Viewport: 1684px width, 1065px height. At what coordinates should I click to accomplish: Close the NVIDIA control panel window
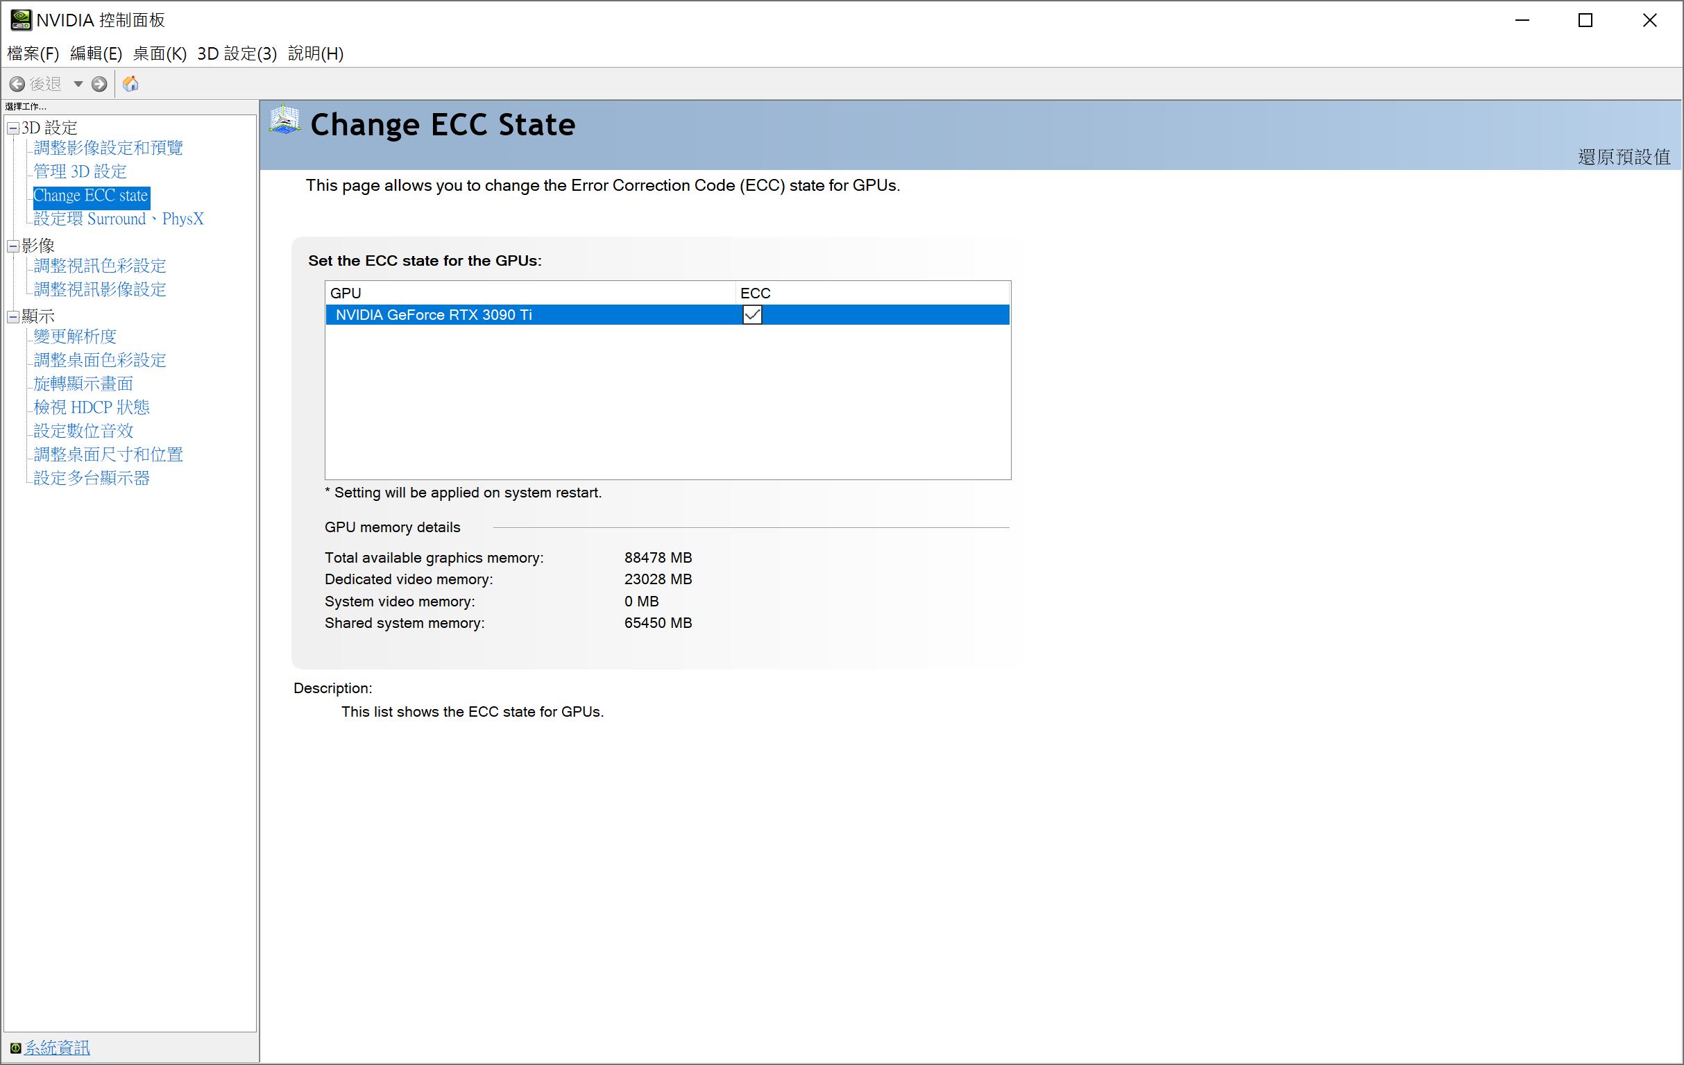click(1650, 20)
